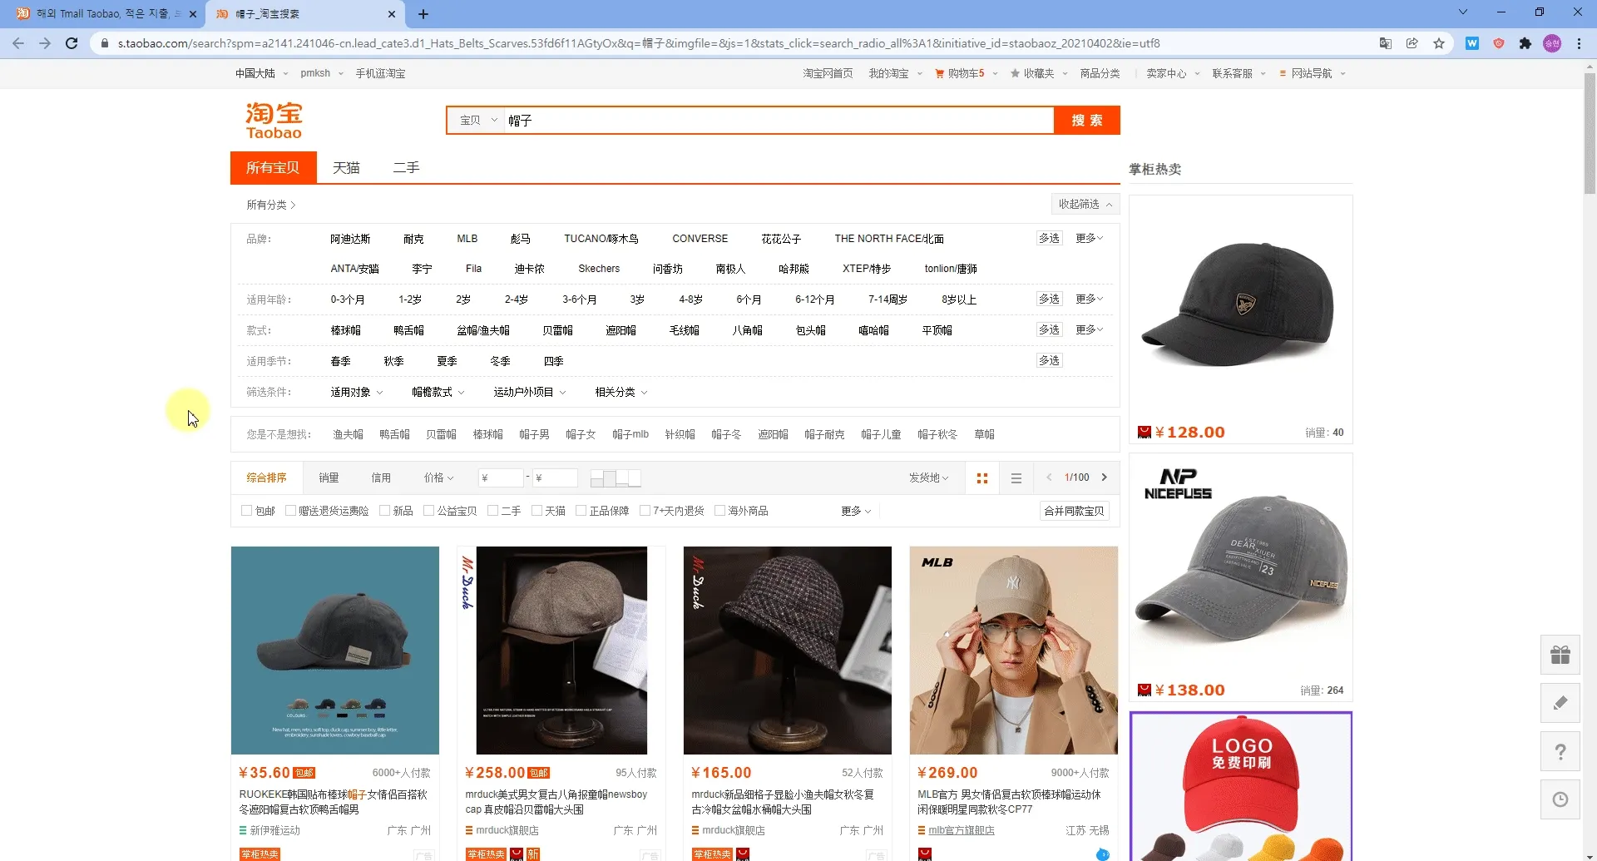The image size is (1597, 861).
Task: Open the Extensions puzzle icon
Action: point(1525,43)
